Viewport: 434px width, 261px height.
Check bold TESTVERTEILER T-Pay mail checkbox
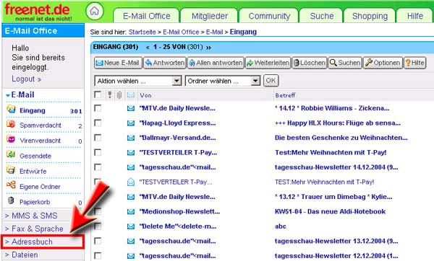coord(98,152)
